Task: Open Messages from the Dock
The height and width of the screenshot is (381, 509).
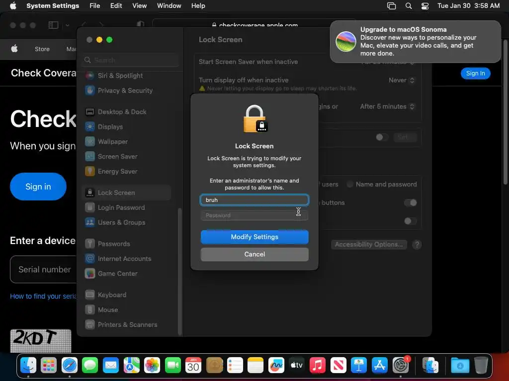Action: [x=90, y=366]
